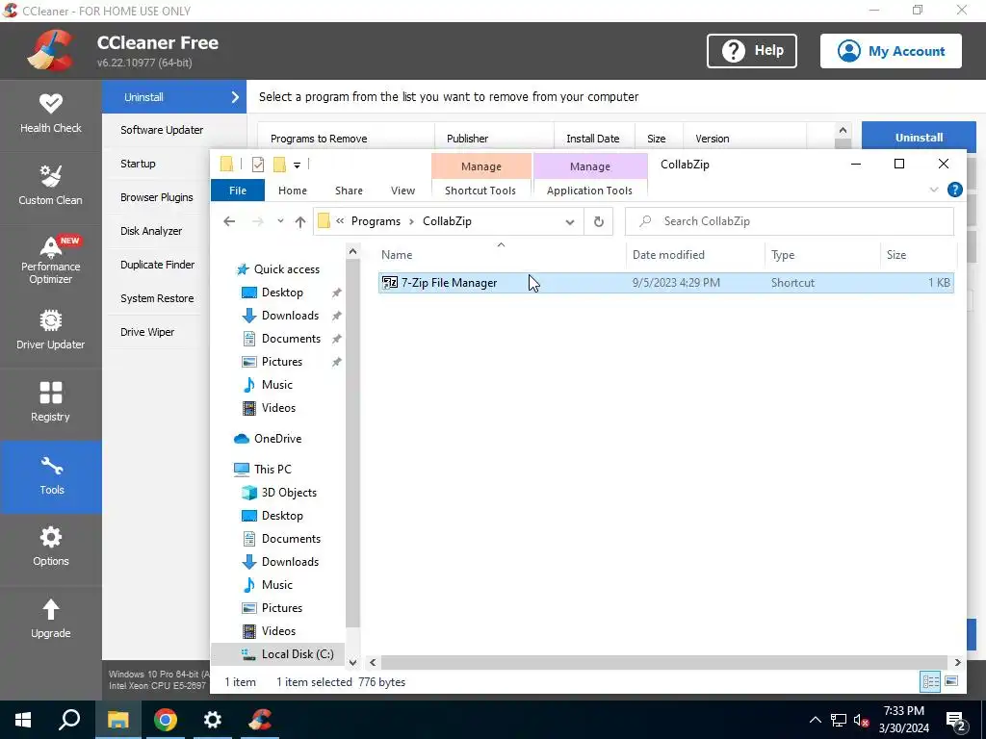The width and height of the screenshot is (986, 739).
Task: Open Startup in Tools menu
Action: click(138, 164)
